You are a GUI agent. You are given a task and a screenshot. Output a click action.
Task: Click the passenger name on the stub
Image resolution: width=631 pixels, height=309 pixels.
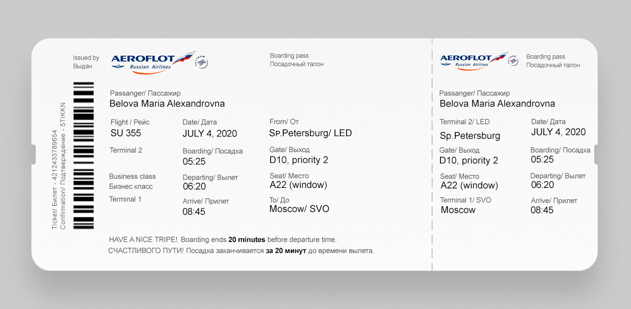(x=497, y=104)
